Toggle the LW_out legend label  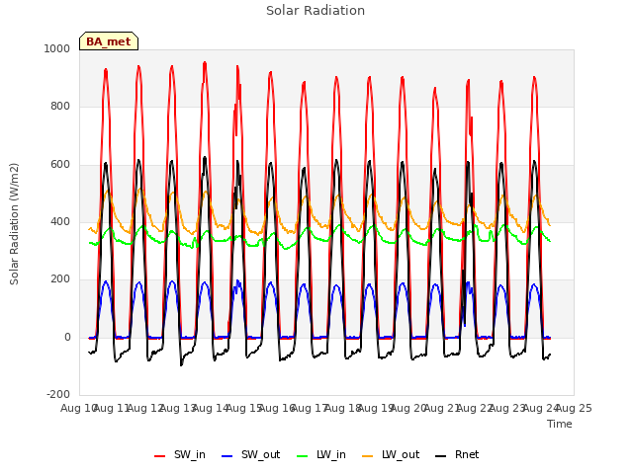401,454
